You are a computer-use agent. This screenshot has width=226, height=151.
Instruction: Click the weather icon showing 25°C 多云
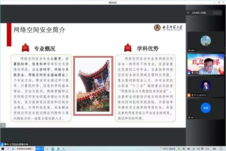point(160,149)
